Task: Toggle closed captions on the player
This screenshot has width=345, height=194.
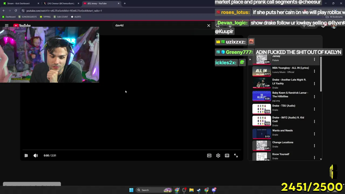Action: click(209, 155)
